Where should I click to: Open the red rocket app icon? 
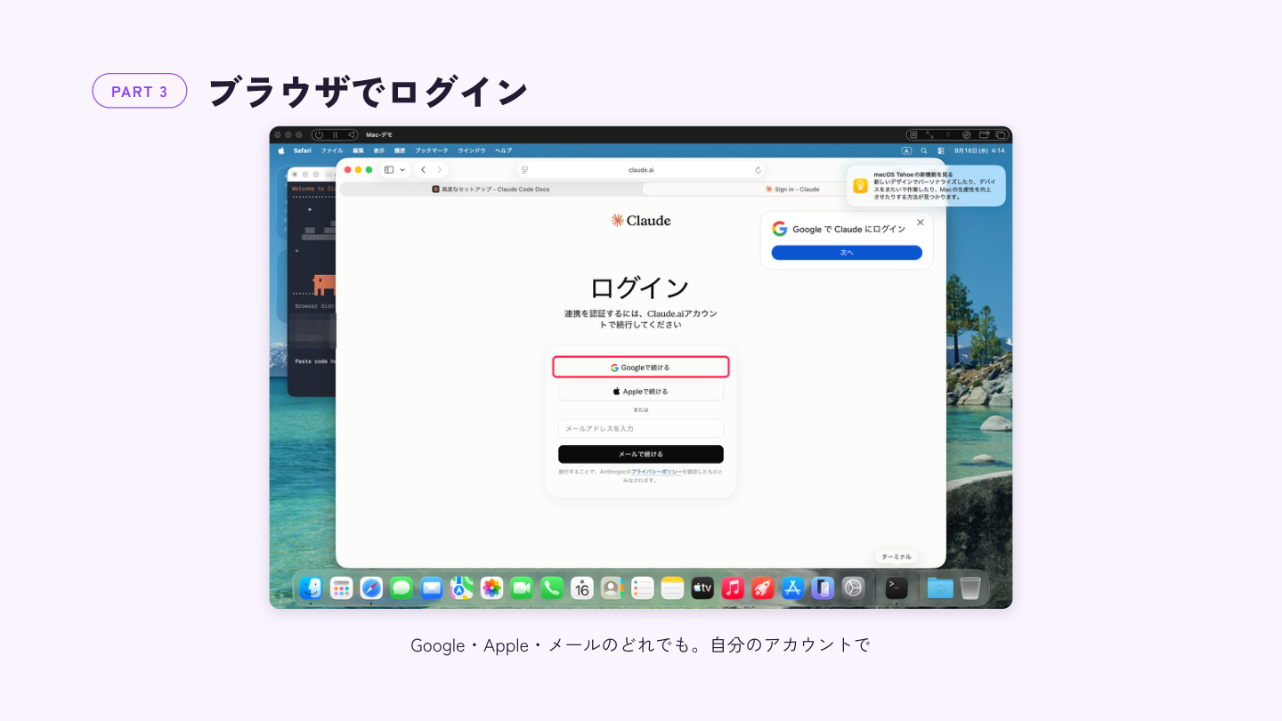tap(763, 587)
